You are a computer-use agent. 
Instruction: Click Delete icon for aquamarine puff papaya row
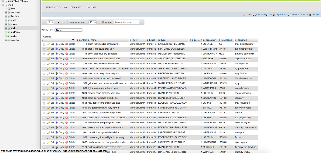tap(67, 123)
